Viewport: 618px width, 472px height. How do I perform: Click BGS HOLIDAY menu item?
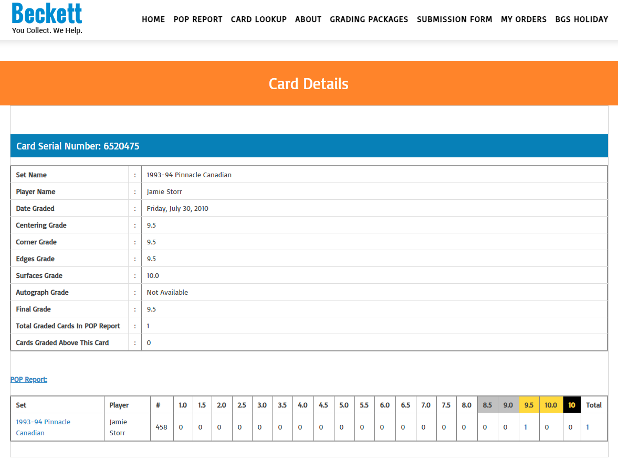(x=582, y=19)
